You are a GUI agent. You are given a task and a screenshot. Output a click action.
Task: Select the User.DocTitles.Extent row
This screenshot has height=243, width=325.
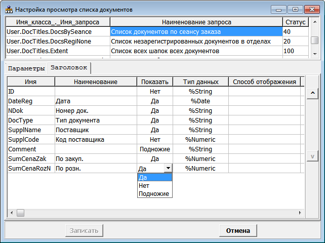[58, 51]
